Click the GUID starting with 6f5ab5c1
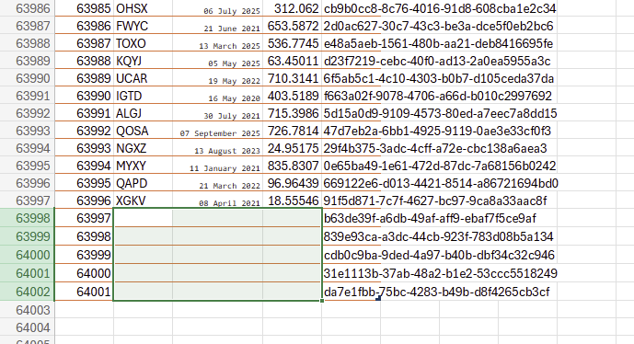 coord(439,78)
